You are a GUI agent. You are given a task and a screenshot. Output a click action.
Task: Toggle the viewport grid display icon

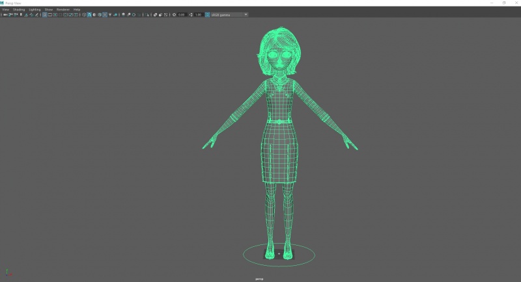coord(44,14)
